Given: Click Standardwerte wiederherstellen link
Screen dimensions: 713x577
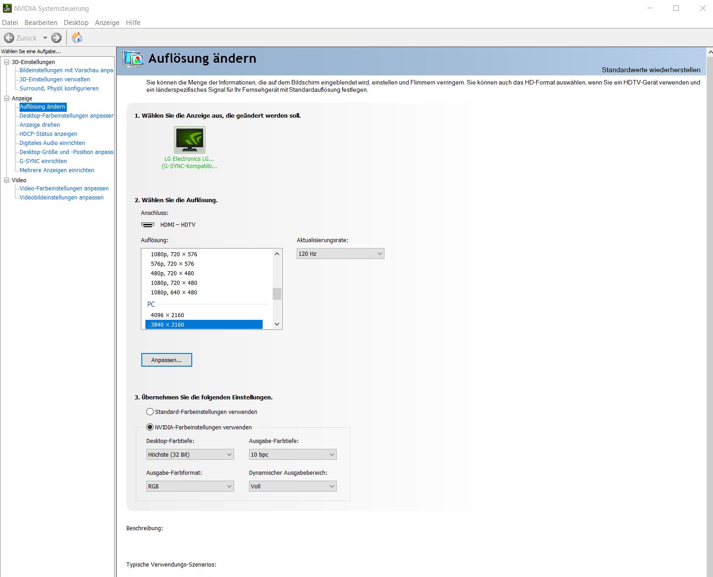Looking at the screenshot, I should 651,70.
